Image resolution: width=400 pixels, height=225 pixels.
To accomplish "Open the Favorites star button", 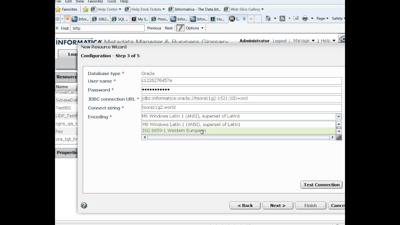I will [67, 9].
